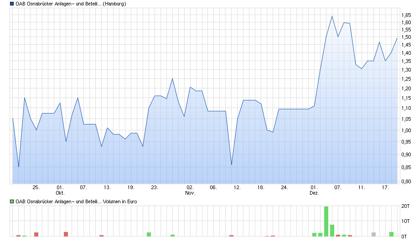Click the '1,65' price axis label

point(406,15)
